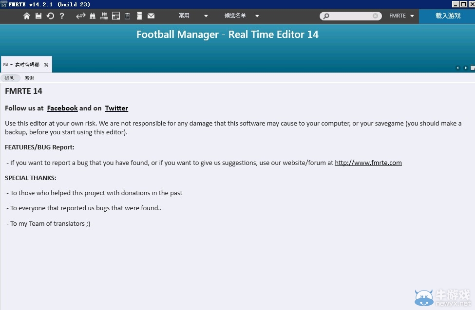Switch to the 信息 sub-tab
This screenshot has height=310, width=475.
[x=9, y=78]
